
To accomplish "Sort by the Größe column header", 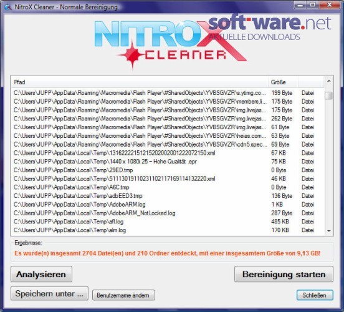I will pos(283,82).
